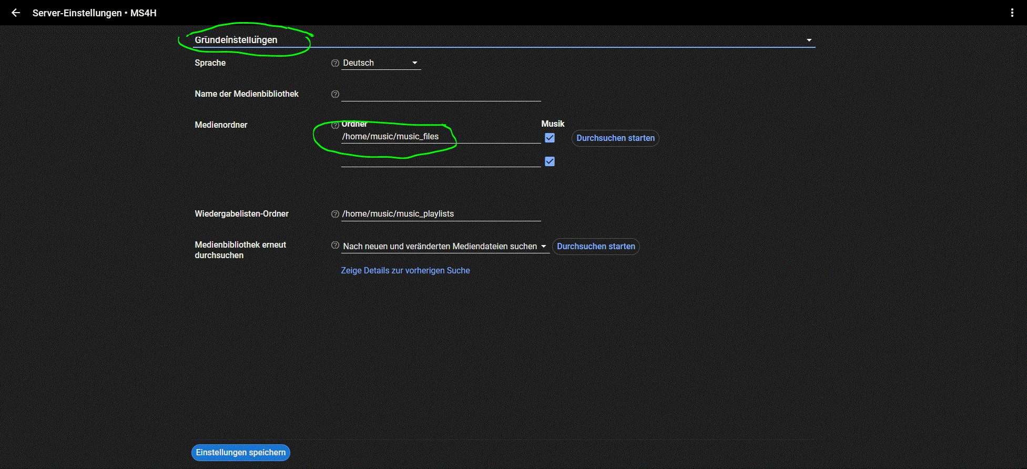Select the Wiedergabelisten-Ordner label
The width and height of the screenshot is (1027, 469).
tap(241, 214)
